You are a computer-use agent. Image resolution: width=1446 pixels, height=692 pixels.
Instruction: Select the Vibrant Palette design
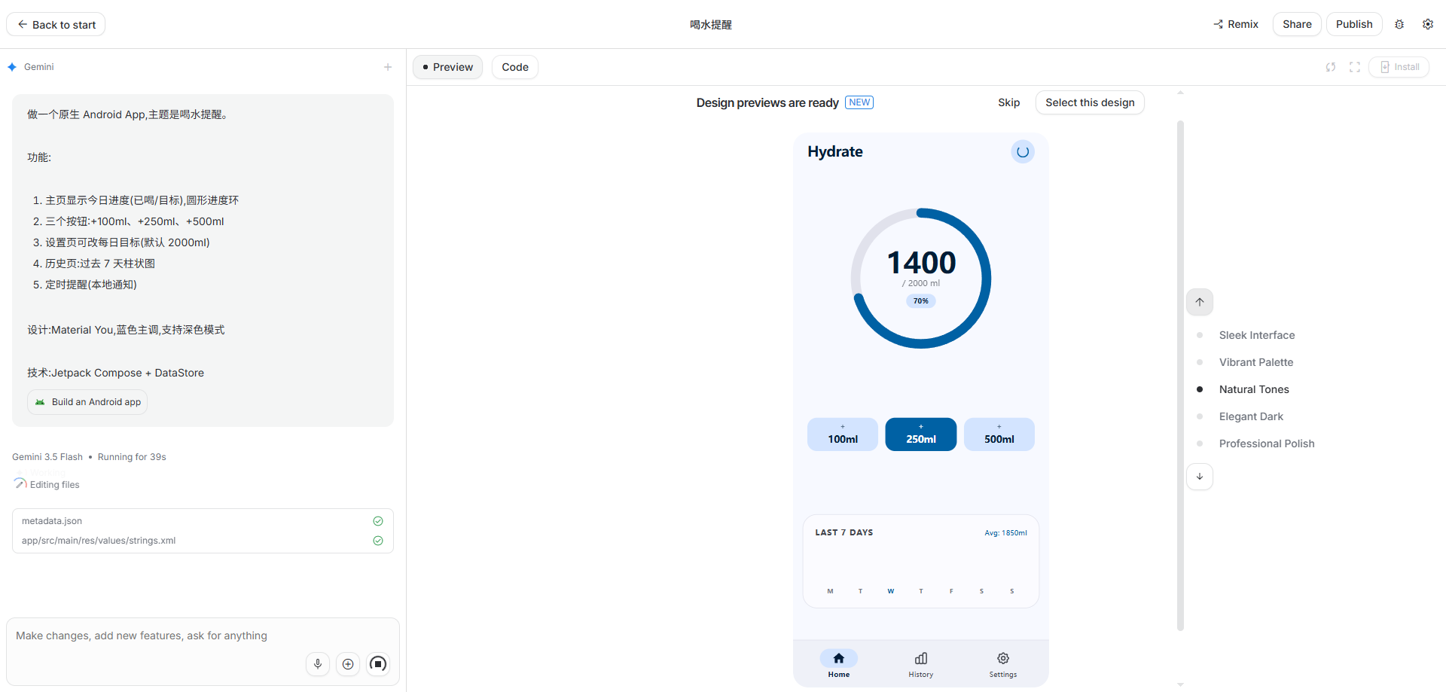(x=1256, y=362)
